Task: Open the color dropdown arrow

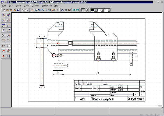Action: [96, 10]
